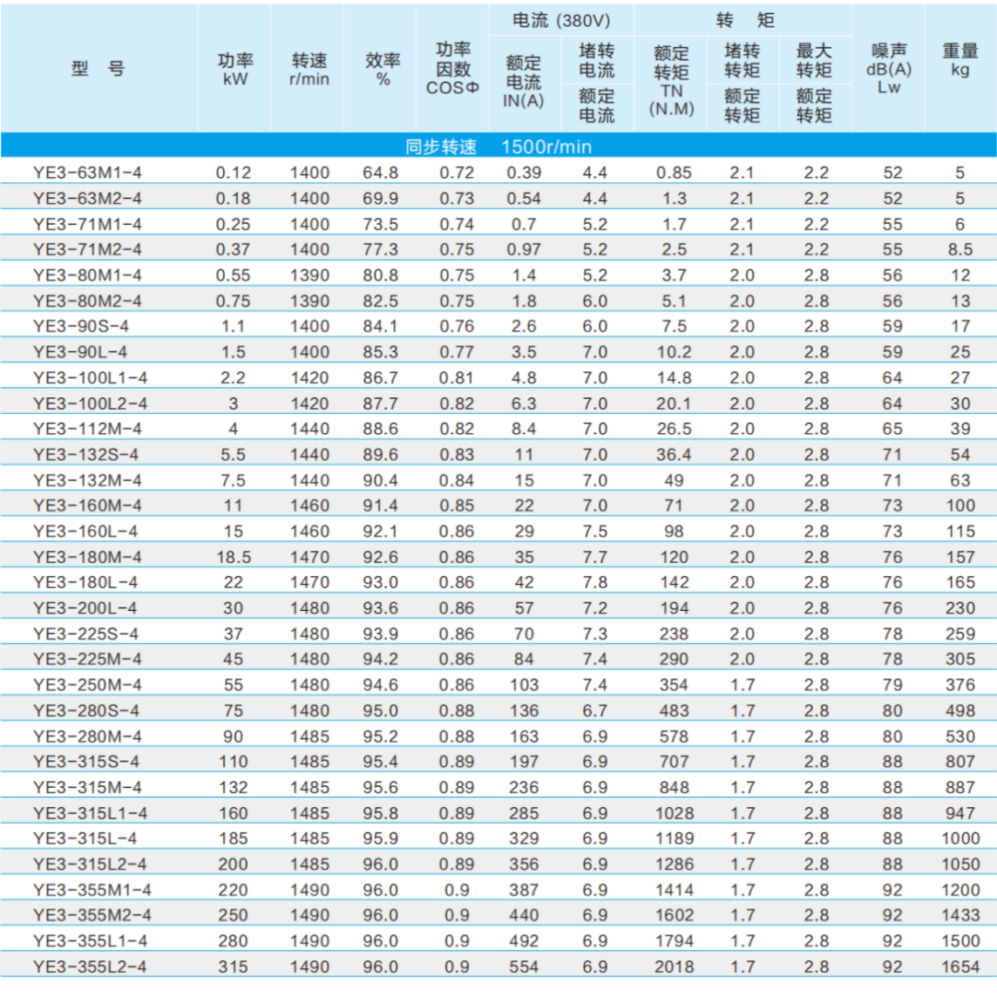The height and width of the screenshot is (997, 997).
Task: Click the 噪声 dB(A) column header
Action: (x=888, y=68)
